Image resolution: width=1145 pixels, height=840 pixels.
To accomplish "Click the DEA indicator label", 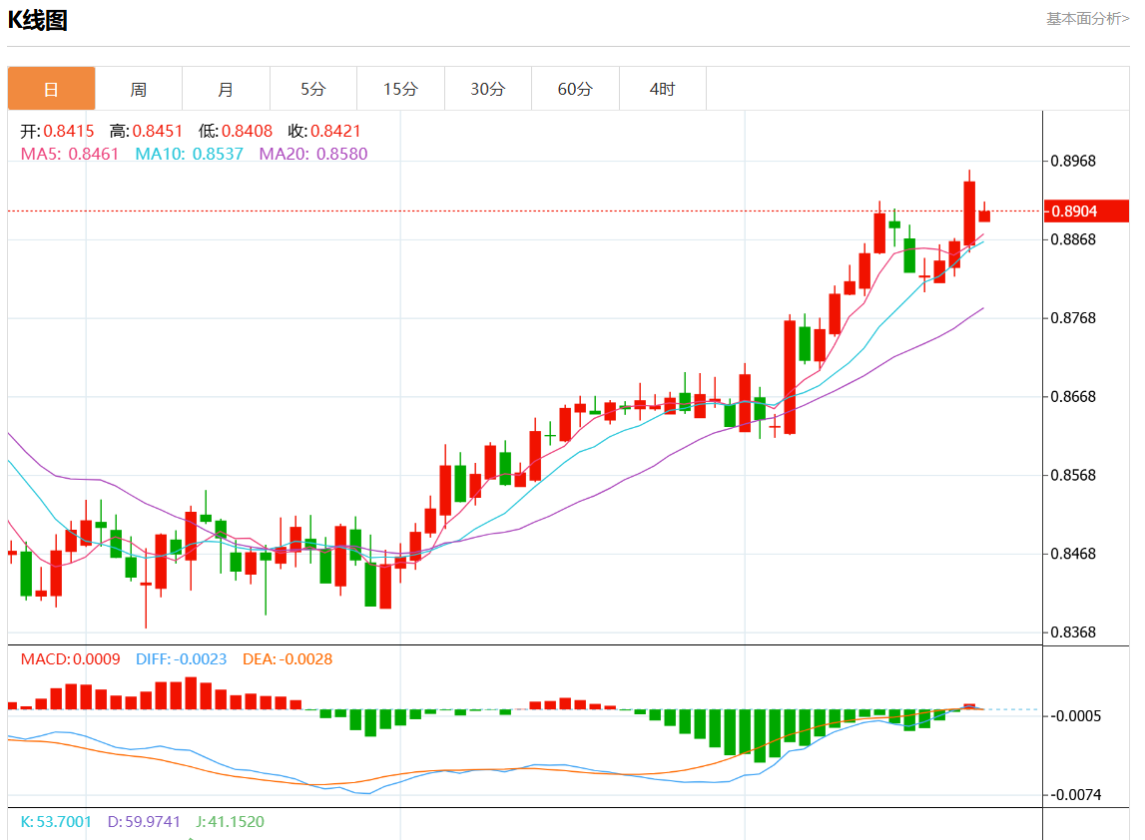I will tap(287, 659).
